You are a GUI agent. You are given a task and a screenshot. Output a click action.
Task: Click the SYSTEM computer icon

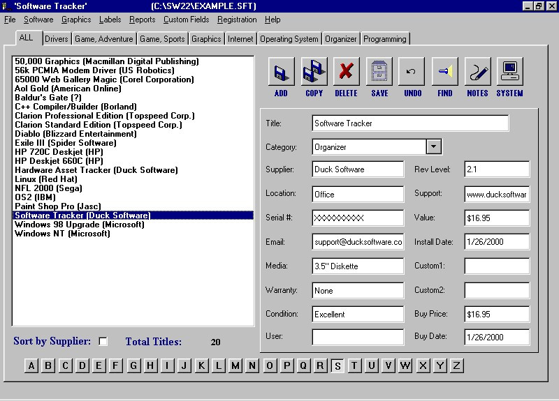[x=509, y=72]
